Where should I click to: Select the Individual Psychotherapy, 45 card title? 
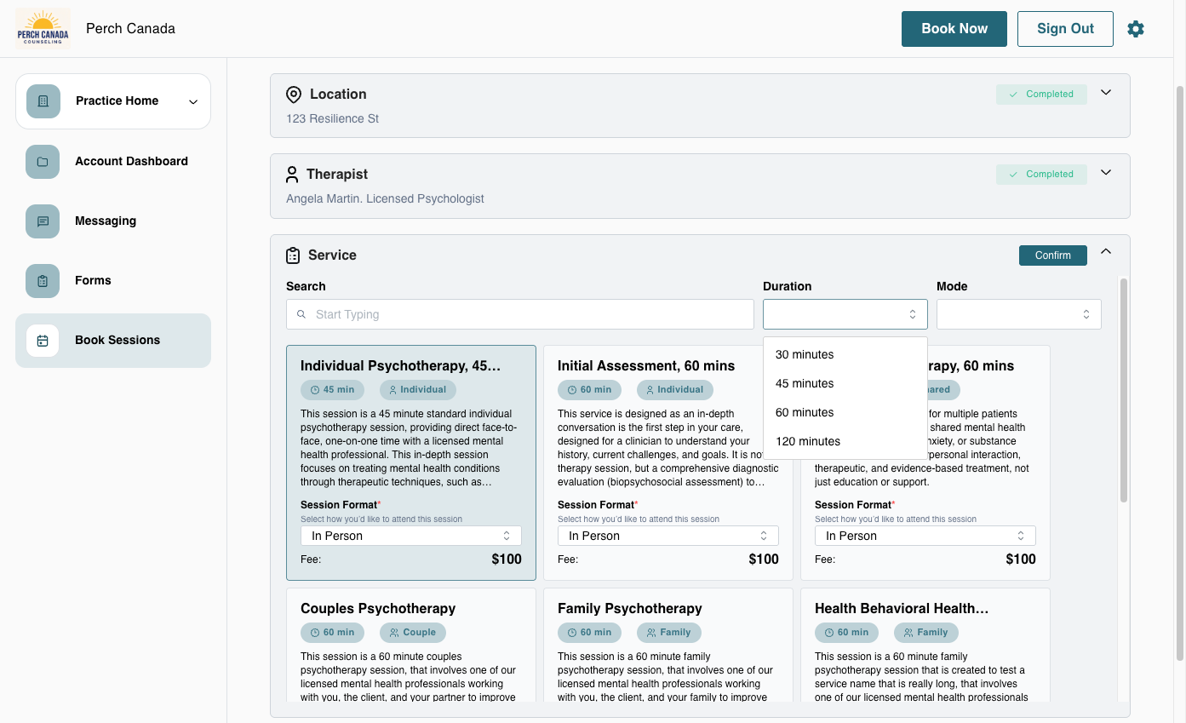click(401, 366)
